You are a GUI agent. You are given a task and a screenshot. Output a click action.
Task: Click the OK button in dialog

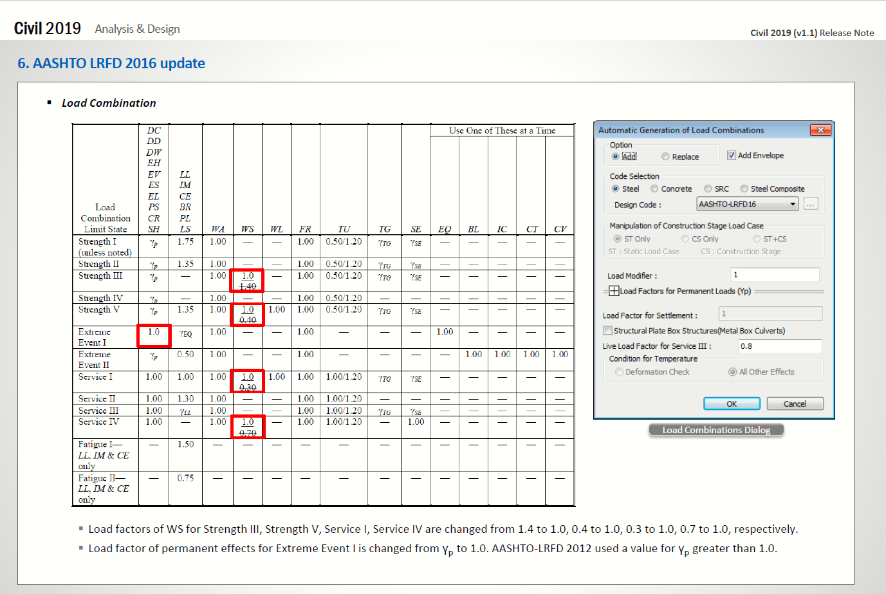(x=732, y=404)
